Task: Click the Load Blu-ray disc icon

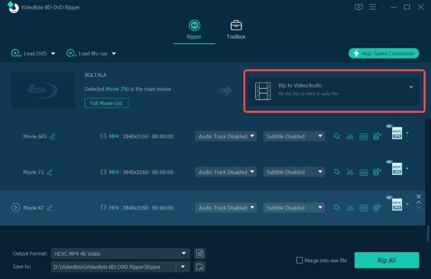Action: 71,53
